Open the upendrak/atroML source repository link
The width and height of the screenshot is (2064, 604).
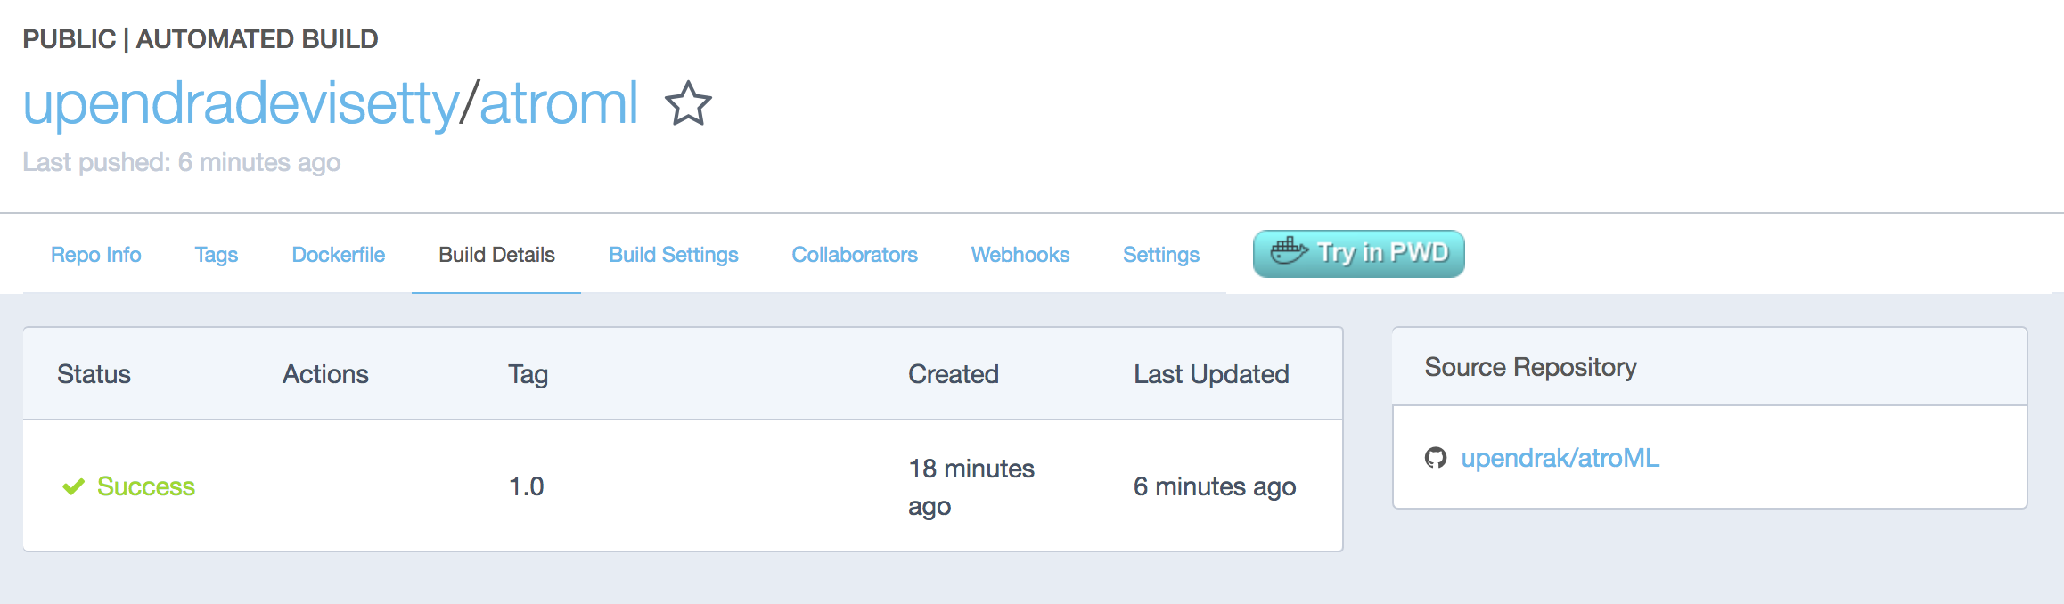tap(1560, 458)
